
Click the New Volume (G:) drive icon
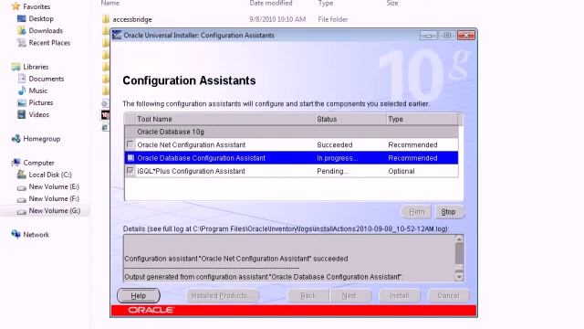tap(22, 211)
